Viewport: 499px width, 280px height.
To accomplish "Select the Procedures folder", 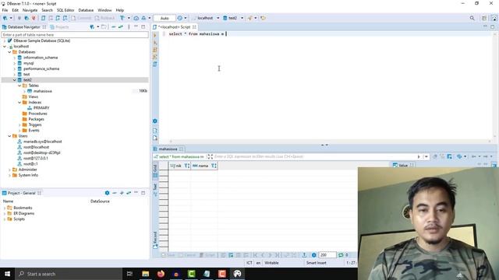I will point(37,114).
